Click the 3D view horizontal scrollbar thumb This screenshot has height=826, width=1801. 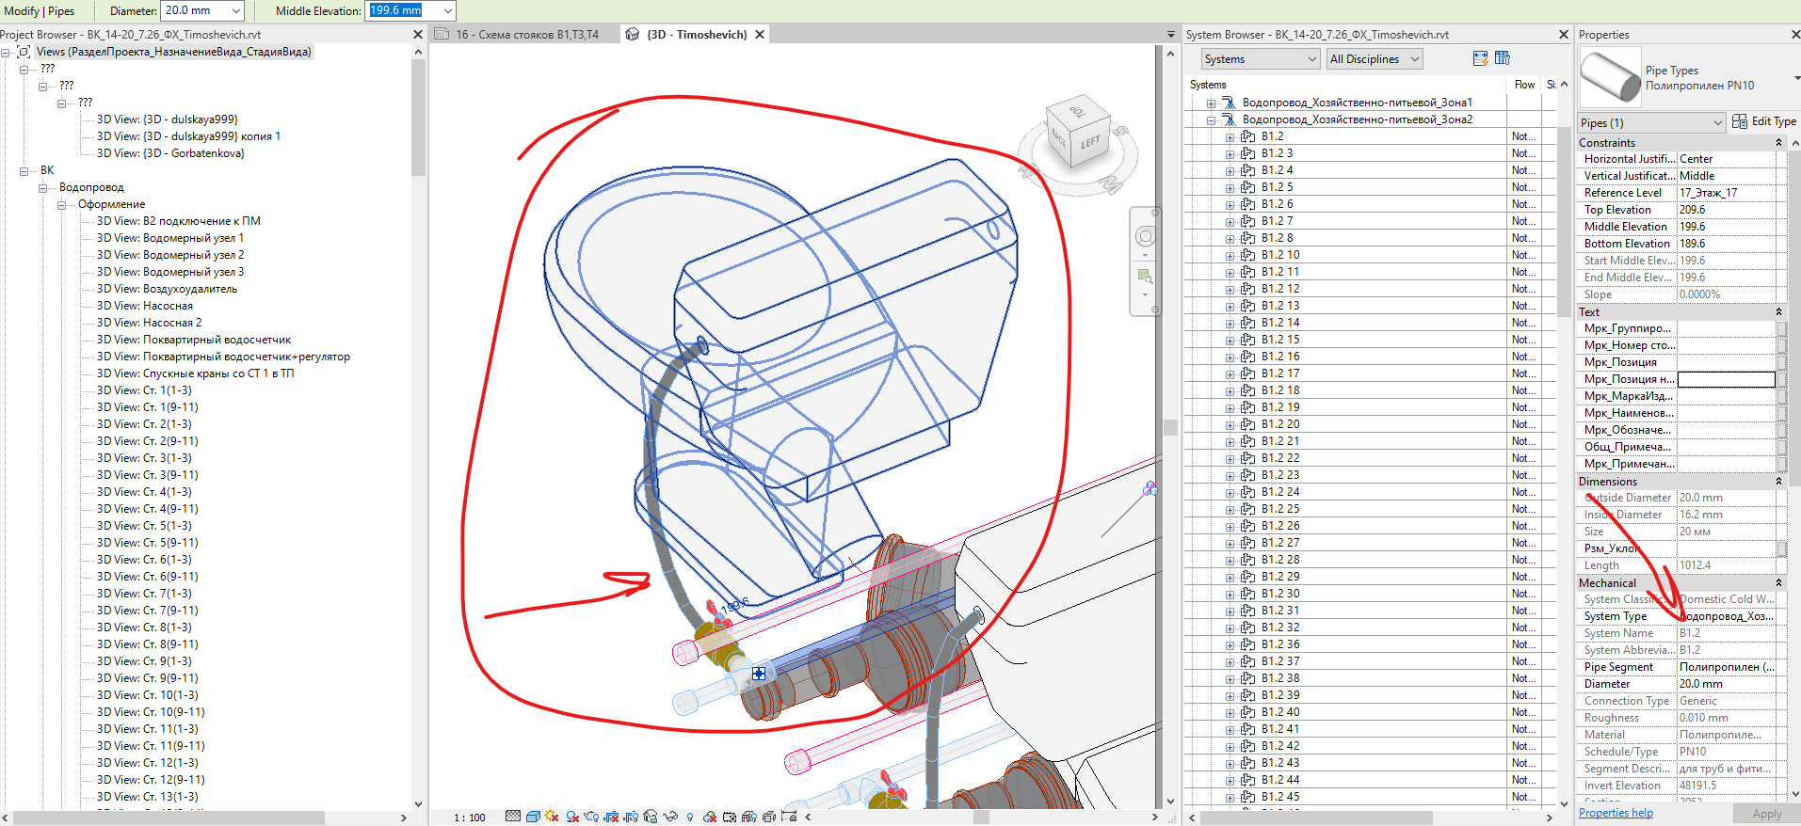point(980,818)
